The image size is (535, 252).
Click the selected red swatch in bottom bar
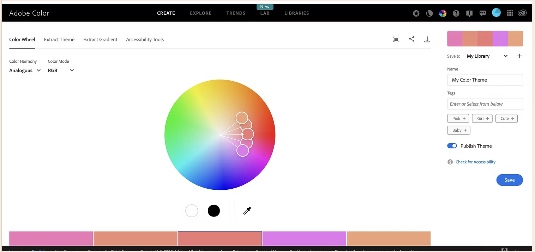point(220,238)
